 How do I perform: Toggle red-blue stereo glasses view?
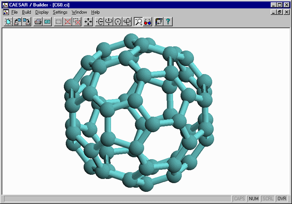click(x=148, y=22)
